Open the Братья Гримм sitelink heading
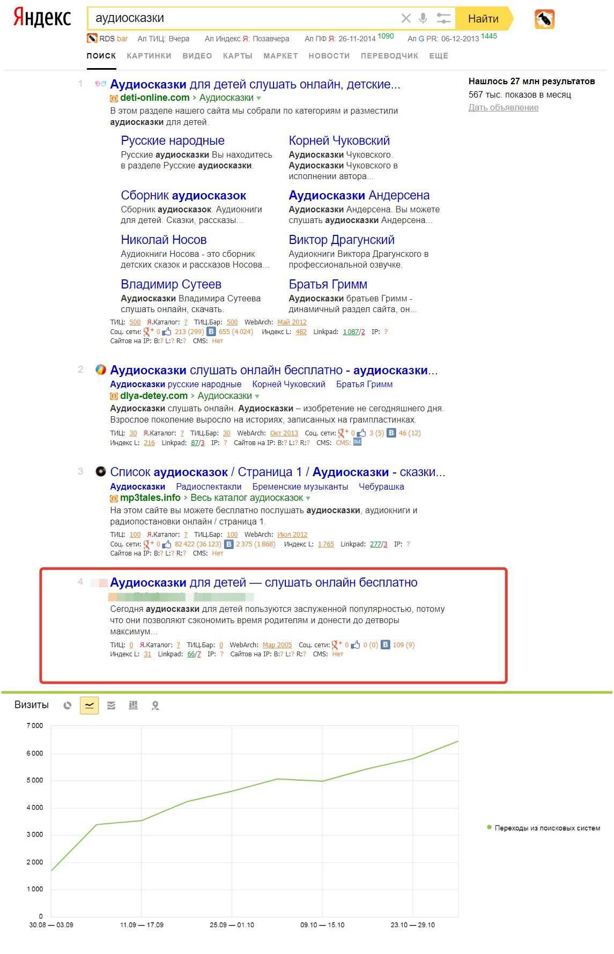This screenshot has height=954, width=614. pos(328,284)
